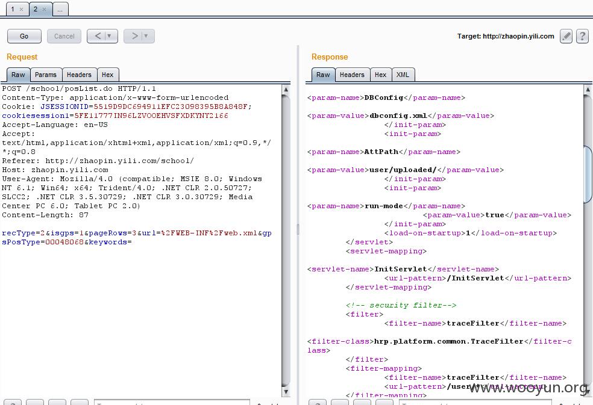Close Repeater tab 2

pyautogui.click(x=44, y=10)
